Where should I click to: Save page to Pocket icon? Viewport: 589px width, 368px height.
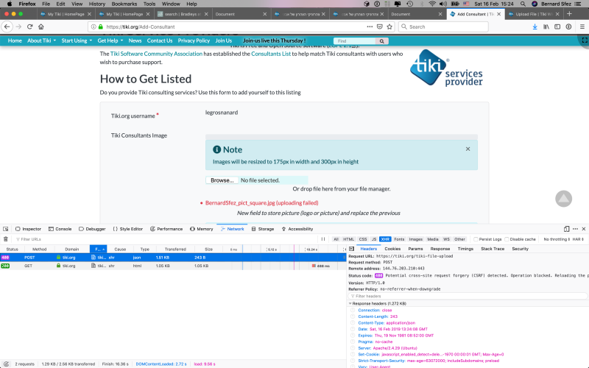click(x=380, y=26)
